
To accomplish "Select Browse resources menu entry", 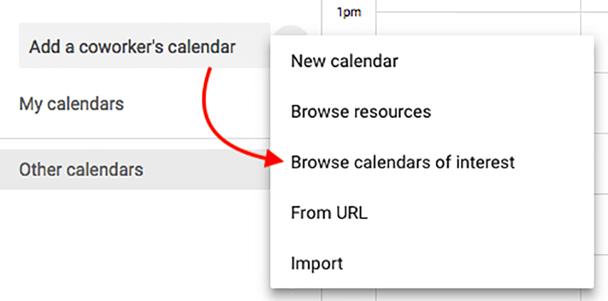I will [x=360, y=112].
